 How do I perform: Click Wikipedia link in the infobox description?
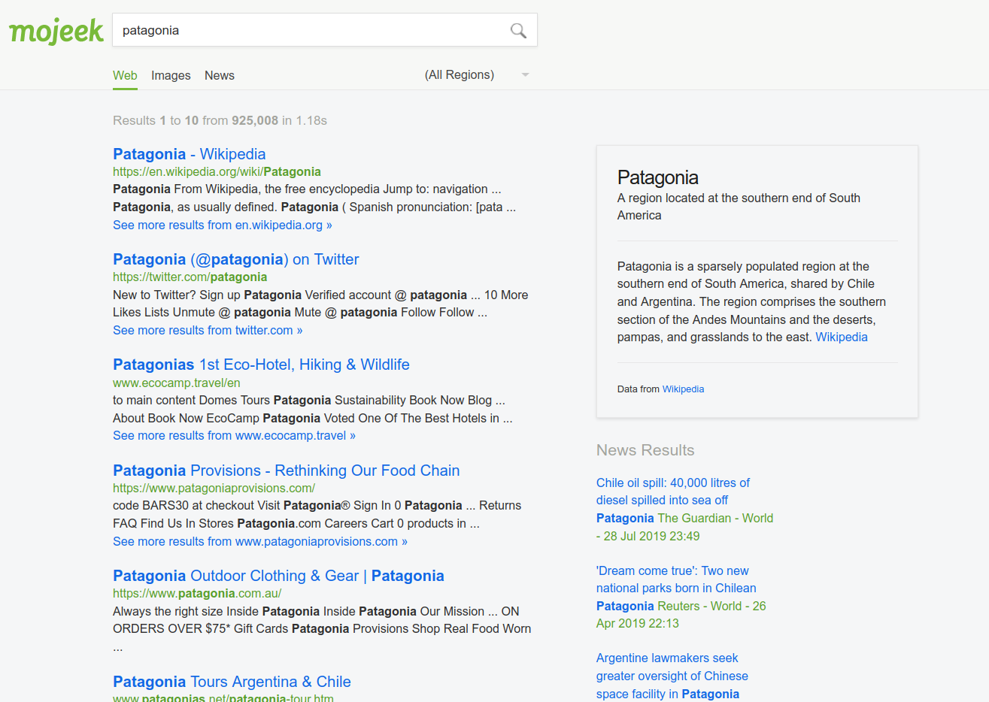pyautogui.click(x=842, y=337)
